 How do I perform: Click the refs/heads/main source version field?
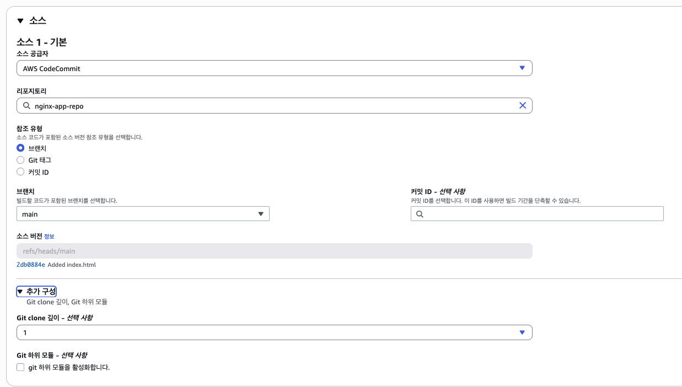tap(274, 251)
